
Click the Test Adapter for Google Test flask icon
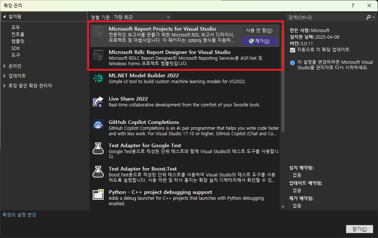[98, 148]
